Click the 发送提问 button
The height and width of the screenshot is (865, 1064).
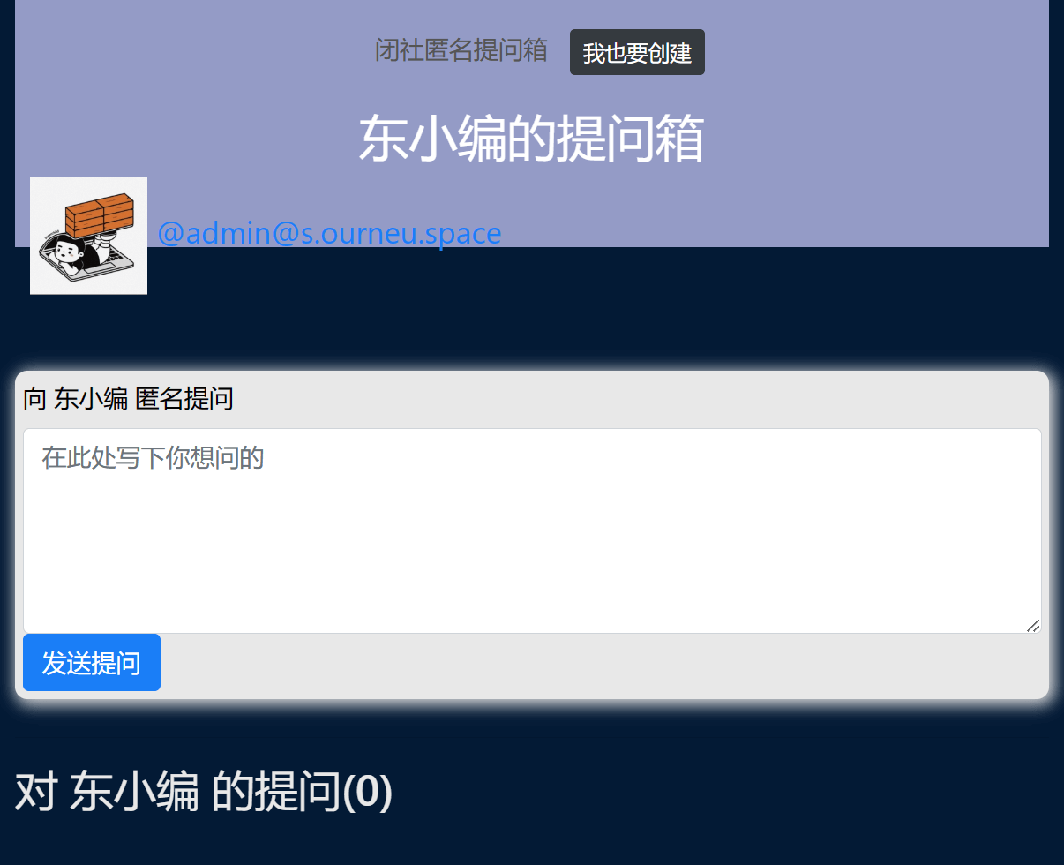click(92, 663)
